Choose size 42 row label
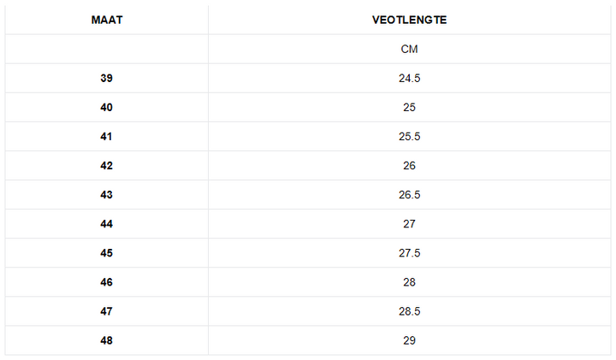 coord(106,165)
